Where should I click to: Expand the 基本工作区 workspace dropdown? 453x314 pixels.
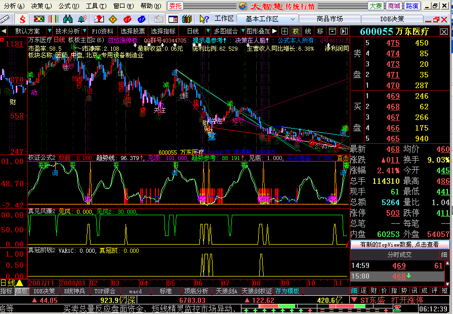tap(293, 19)
